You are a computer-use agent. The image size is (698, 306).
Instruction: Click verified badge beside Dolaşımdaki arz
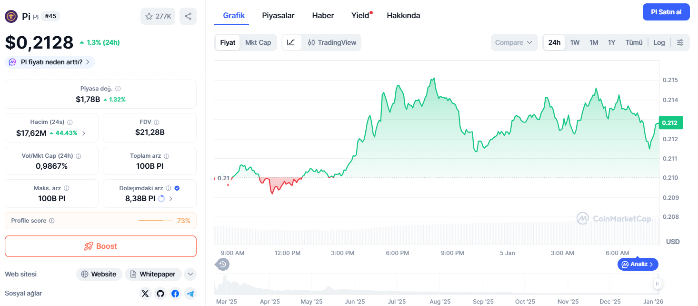pos(177,188)
